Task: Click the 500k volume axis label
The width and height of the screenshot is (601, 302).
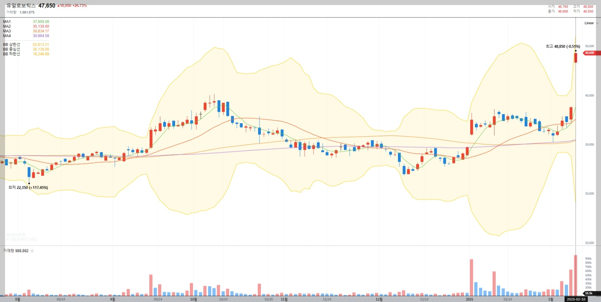Action: 588,275
